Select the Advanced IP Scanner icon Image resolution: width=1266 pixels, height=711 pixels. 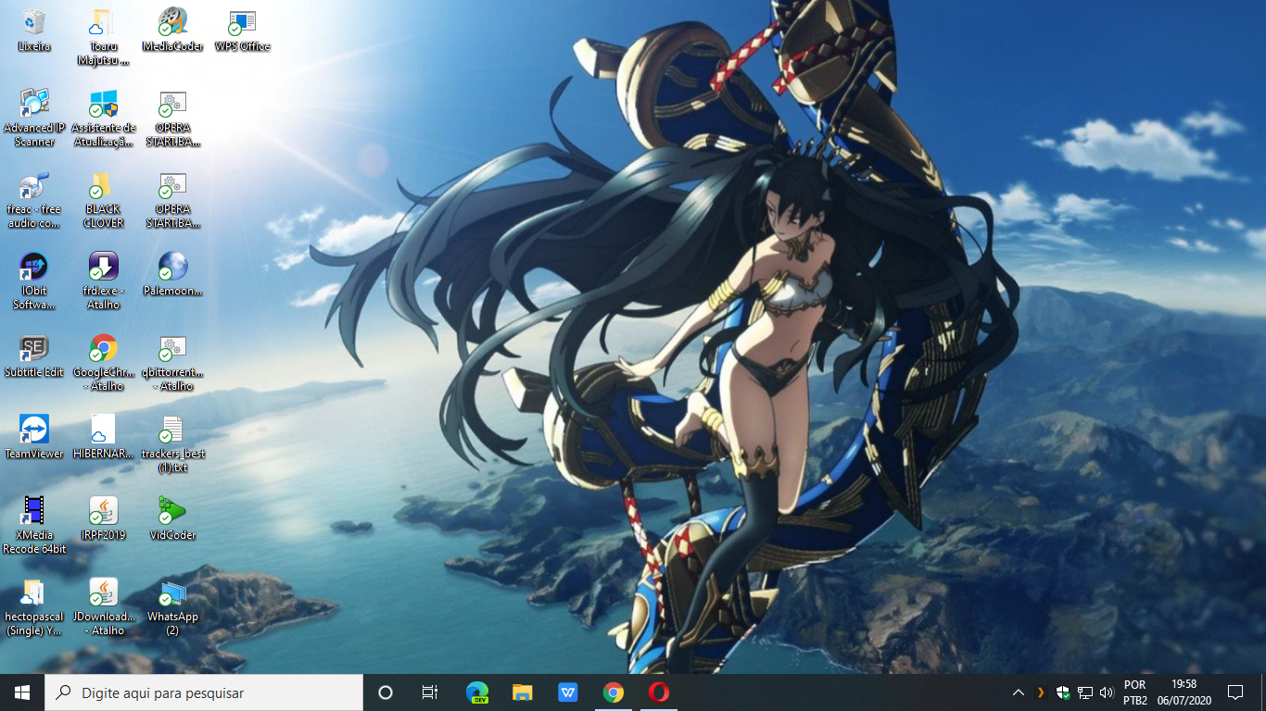pos(34,105)
